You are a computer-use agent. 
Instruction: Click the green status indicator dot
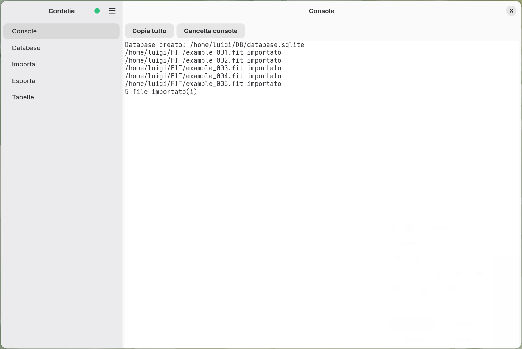97,11
